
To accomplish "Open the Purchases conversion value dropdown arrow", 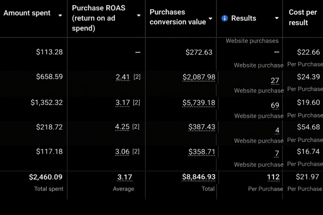I will (210, 19).
